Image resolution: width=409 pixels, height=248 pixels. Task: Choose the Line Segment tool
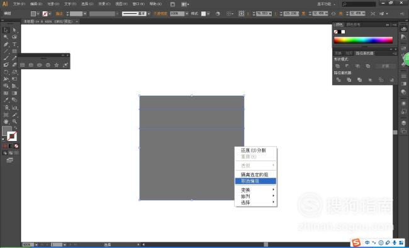click(x=6, y=51)
